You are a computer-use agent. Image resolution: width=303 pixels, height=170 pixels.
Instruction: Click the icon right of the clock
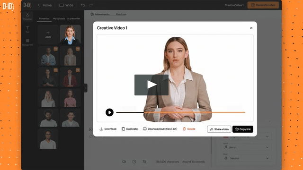pyautogui.click(x=144, y=161)
